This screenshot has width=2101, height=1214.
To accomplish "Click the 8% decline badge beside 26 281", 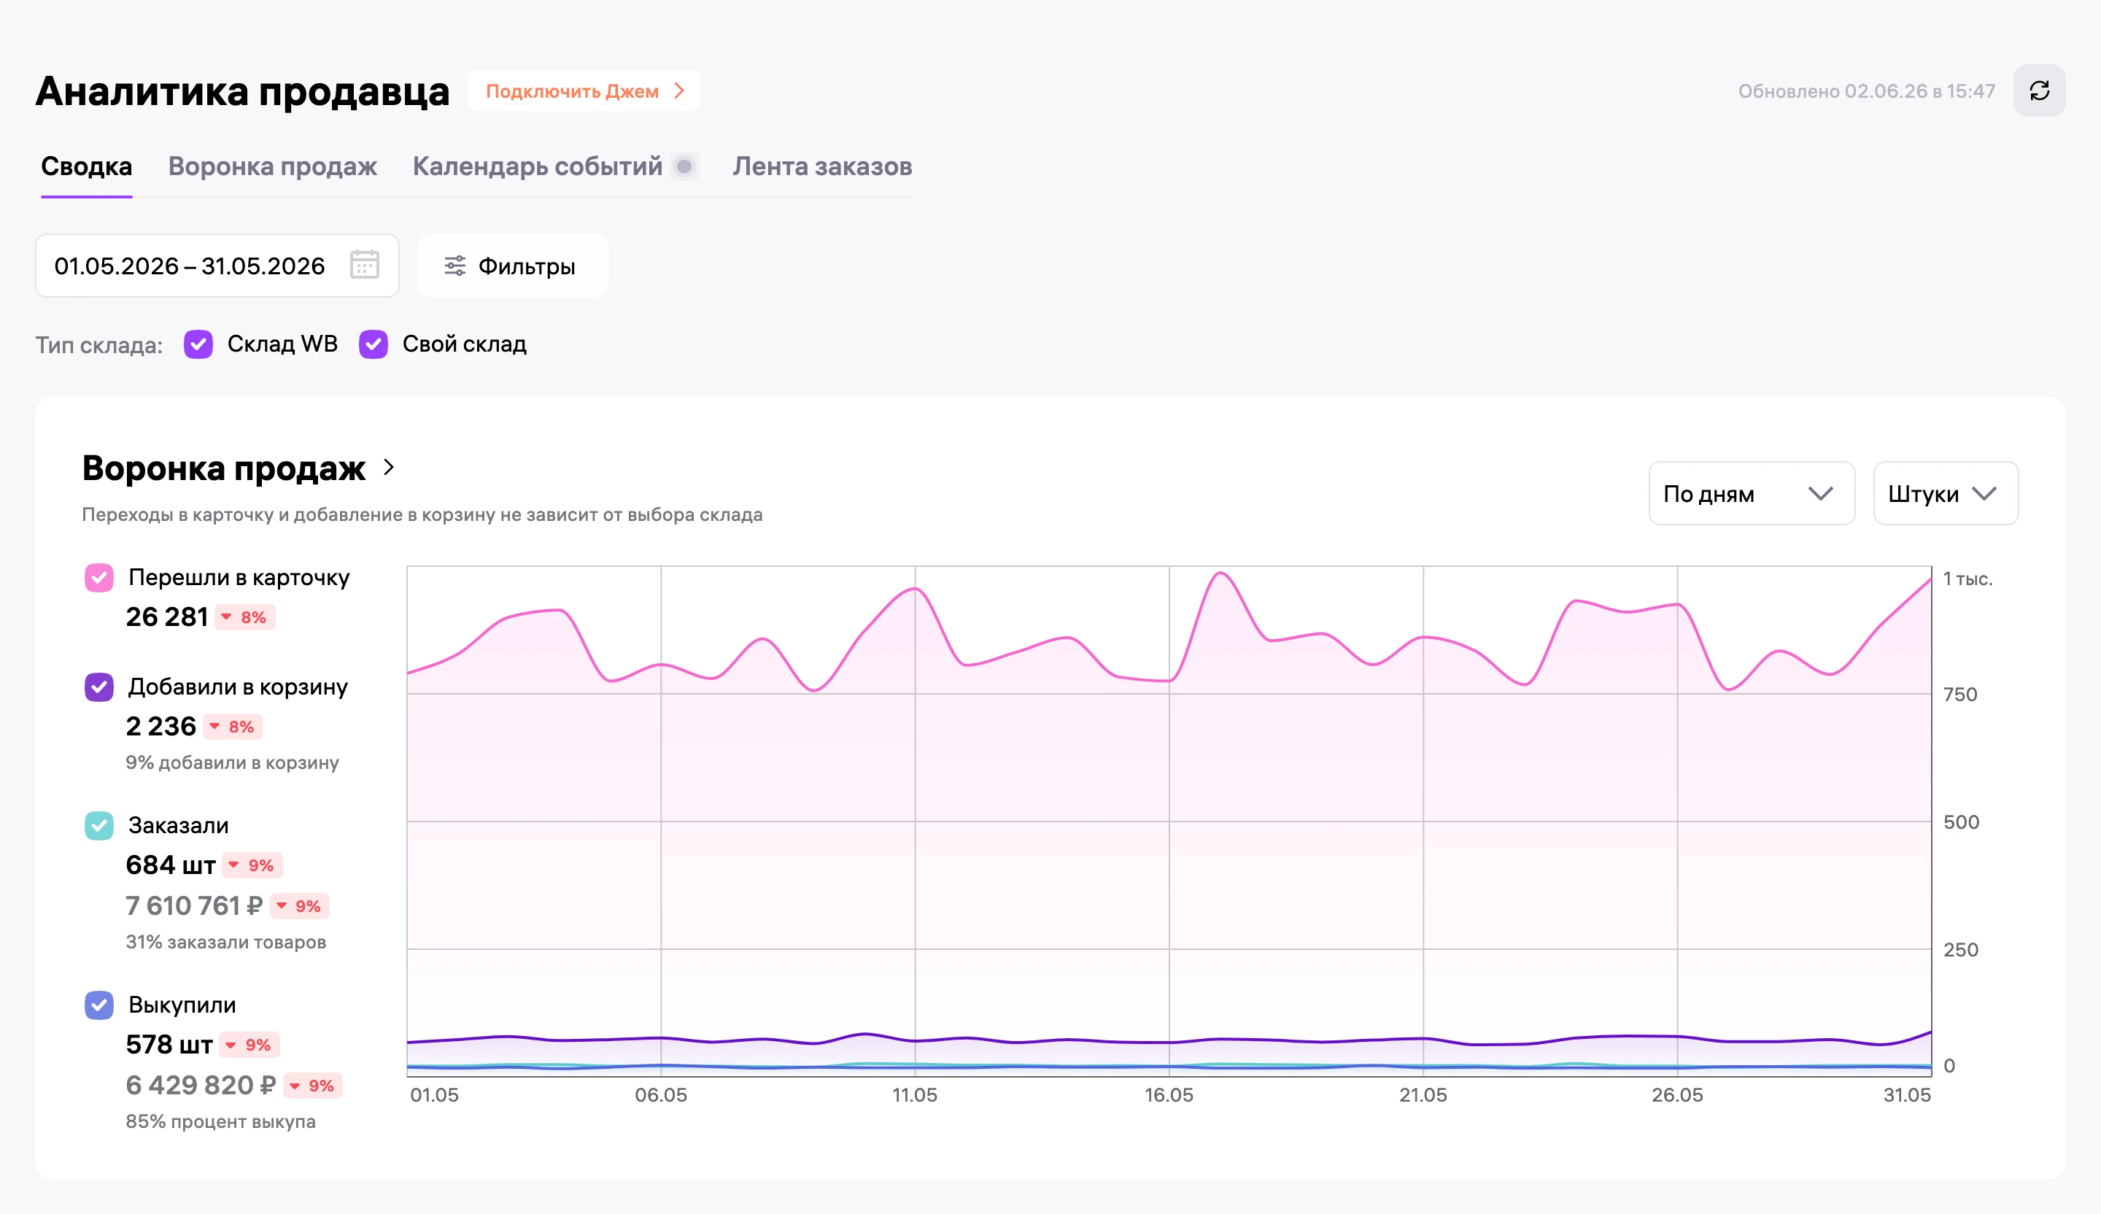I will click(x=245, y=617).
